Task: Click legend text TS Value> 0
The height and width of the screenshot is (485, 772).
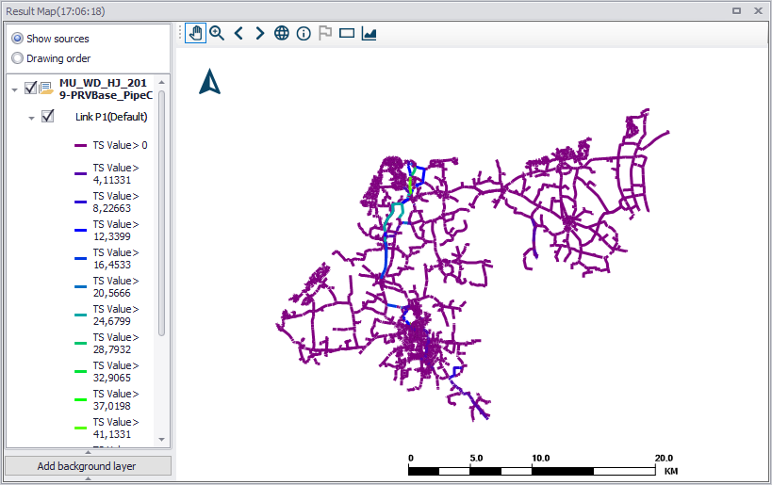Action: point(120,146)
